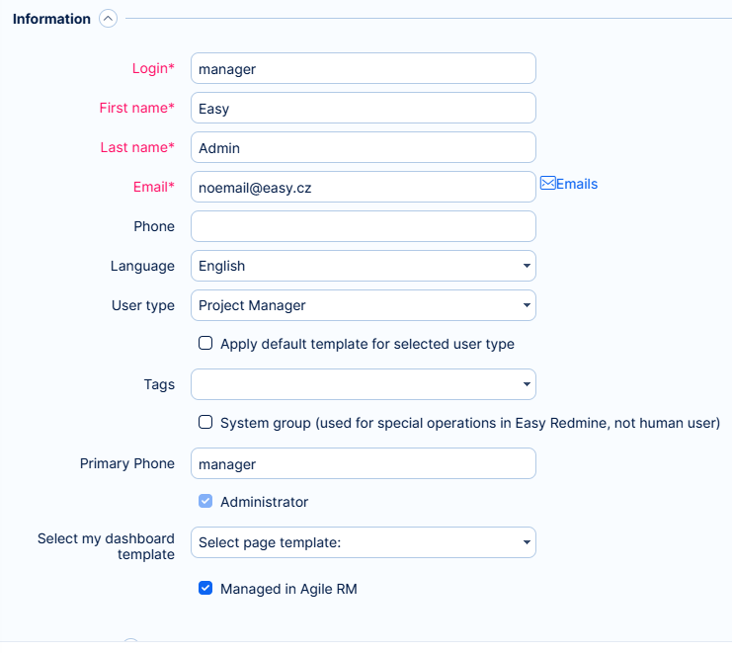Open the Tags dropdown selector
The image size is (732, 653).
click(363, 384)
